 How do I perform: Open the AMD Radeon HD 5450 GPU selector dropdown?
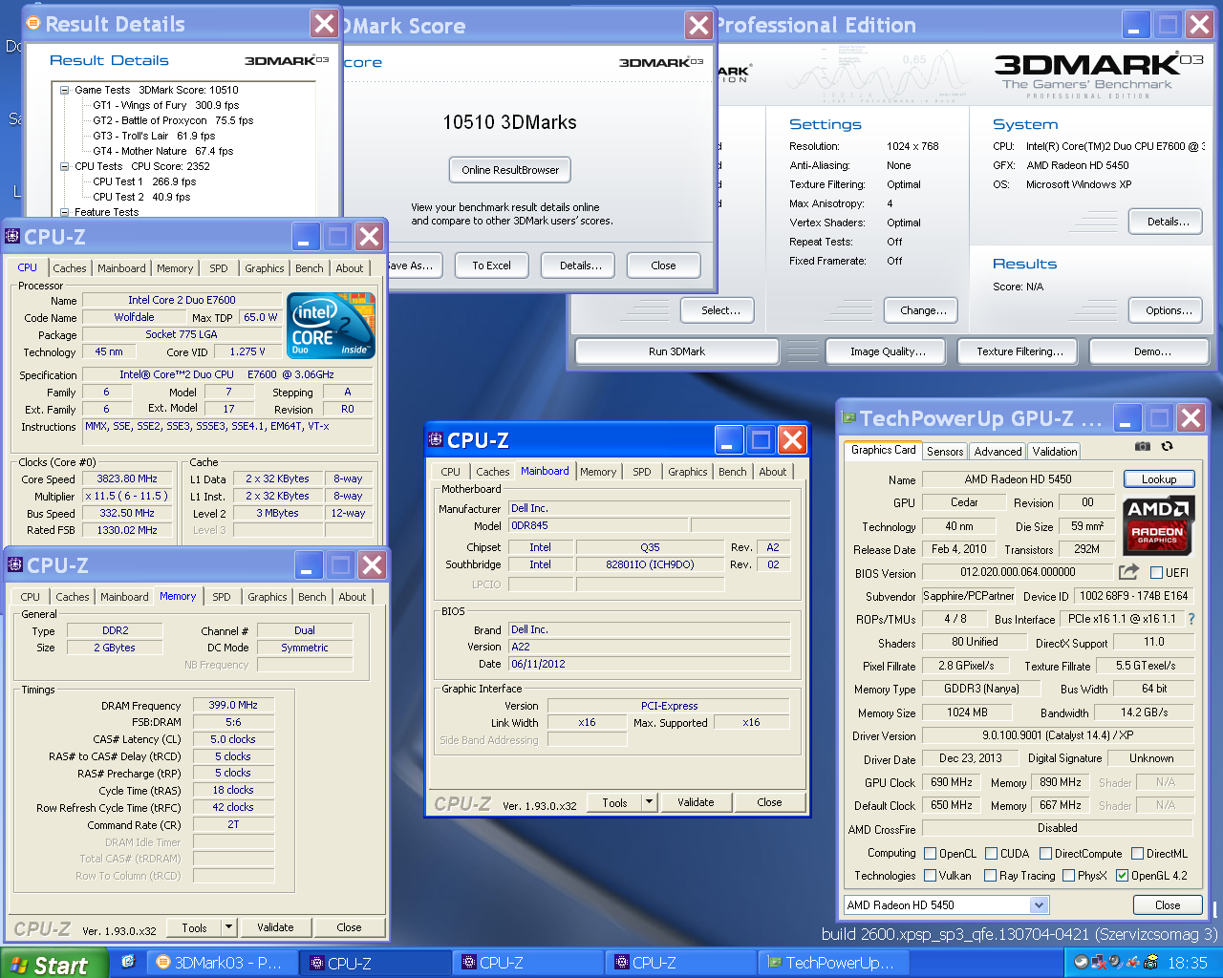coord(1040,904)
